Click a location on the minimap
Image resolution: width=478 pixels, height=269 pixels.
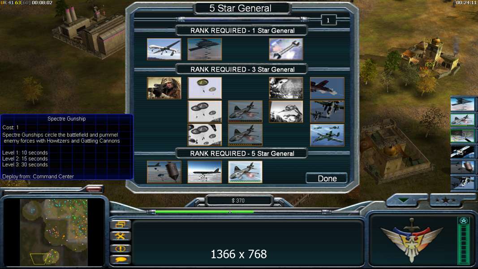tap(54, 232)
